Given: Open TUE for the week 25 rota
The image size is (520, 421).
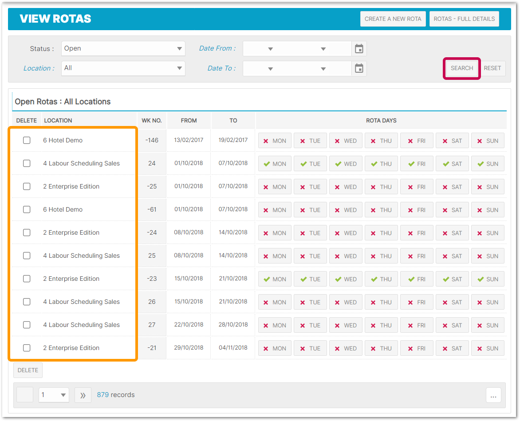Looking at the screenshot, I should [311, 256].
